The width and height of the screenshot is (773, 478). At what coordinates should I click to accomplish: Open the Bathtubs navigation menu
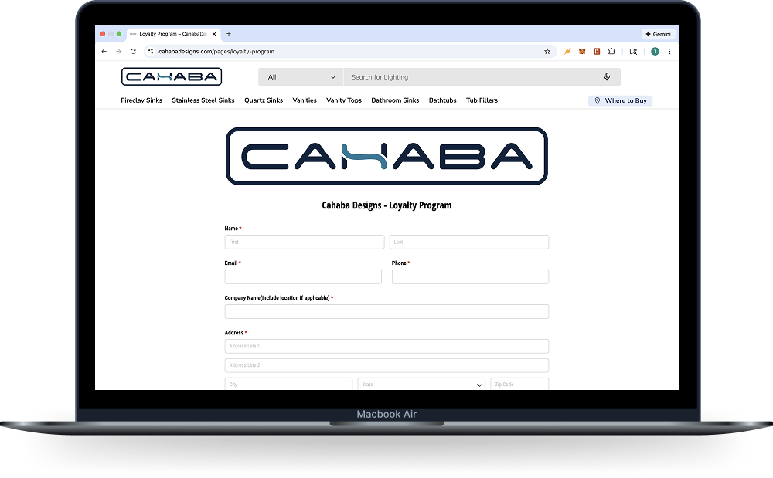click(x=442, y=100)
